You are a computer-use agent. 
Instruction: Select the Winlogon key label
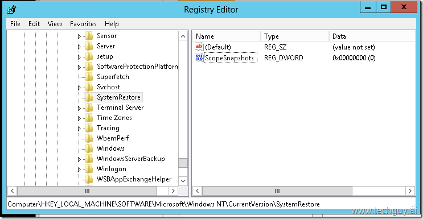111,169
